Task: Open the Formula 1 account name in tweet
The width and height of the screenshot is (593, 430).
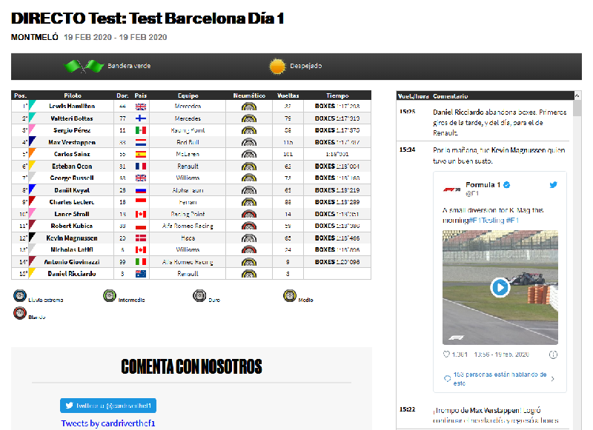Action: click(483, 184)
